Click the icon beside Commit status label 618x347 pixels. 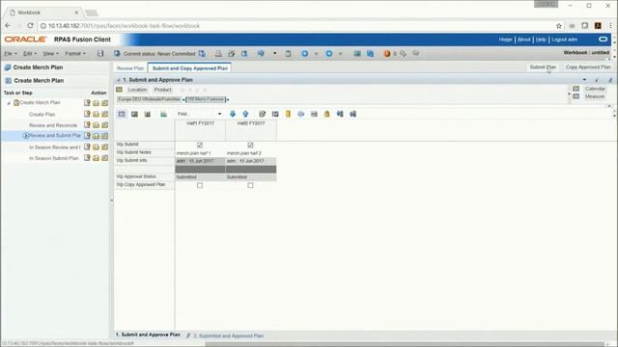pos(117,54)
